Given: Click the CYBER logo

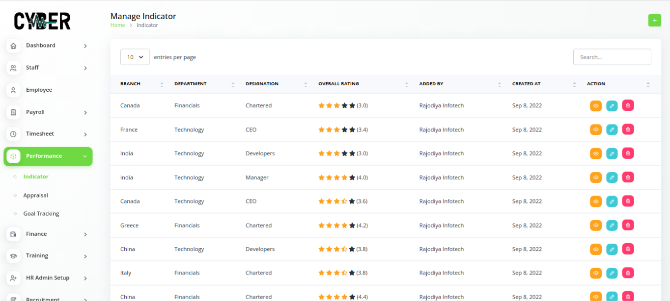Looking at the screenshot, I should 42,21.
